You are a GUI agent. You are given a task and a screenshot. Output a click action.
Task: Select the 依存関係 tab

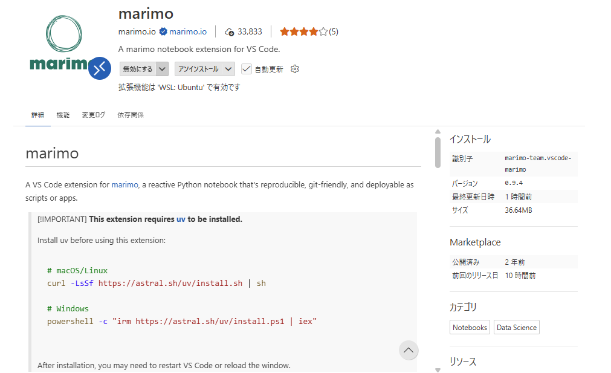(131, 115)
